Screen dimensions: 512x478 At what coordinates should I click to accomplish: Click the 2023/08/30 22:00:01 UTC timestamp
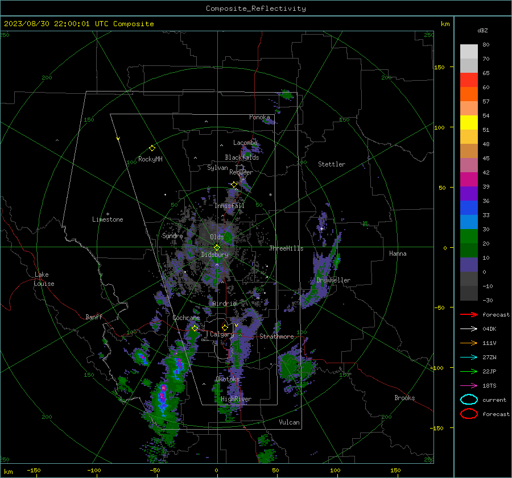[x=79, y=24]
